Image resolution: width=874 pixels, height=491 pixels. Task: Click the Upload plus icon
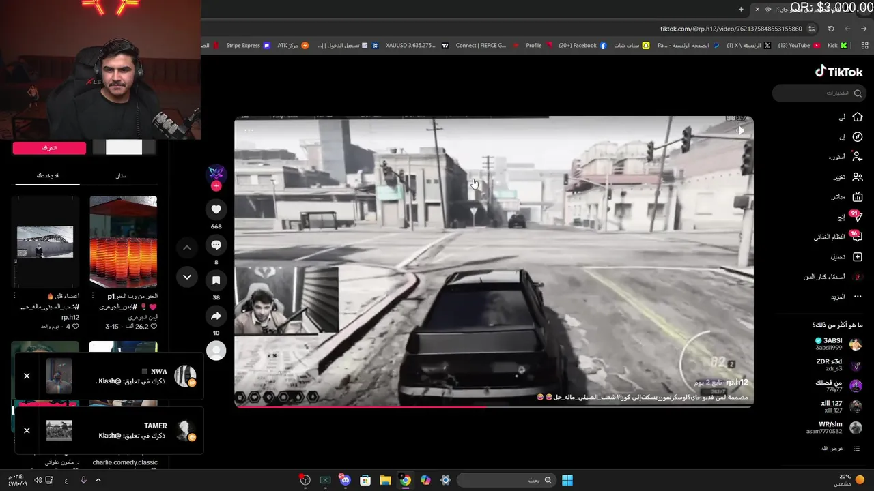click(858, 257)
